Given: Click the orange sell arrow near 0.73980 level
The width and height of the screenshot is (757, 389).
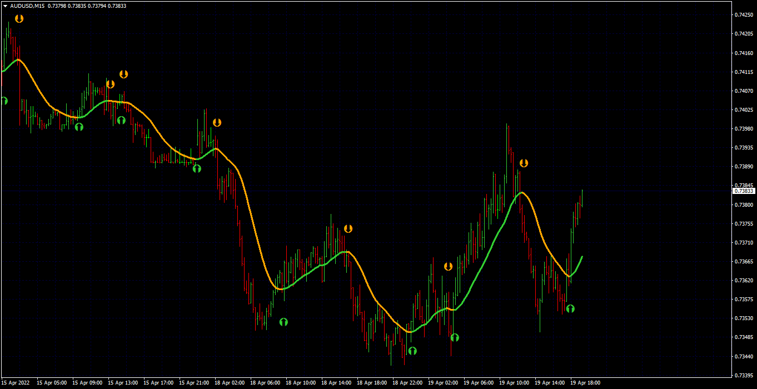Looking at the screenshot, I should point(217,122).
